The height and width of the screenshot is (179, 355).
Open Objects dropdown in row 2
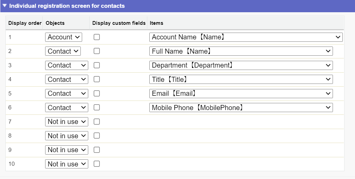point(63,51)
